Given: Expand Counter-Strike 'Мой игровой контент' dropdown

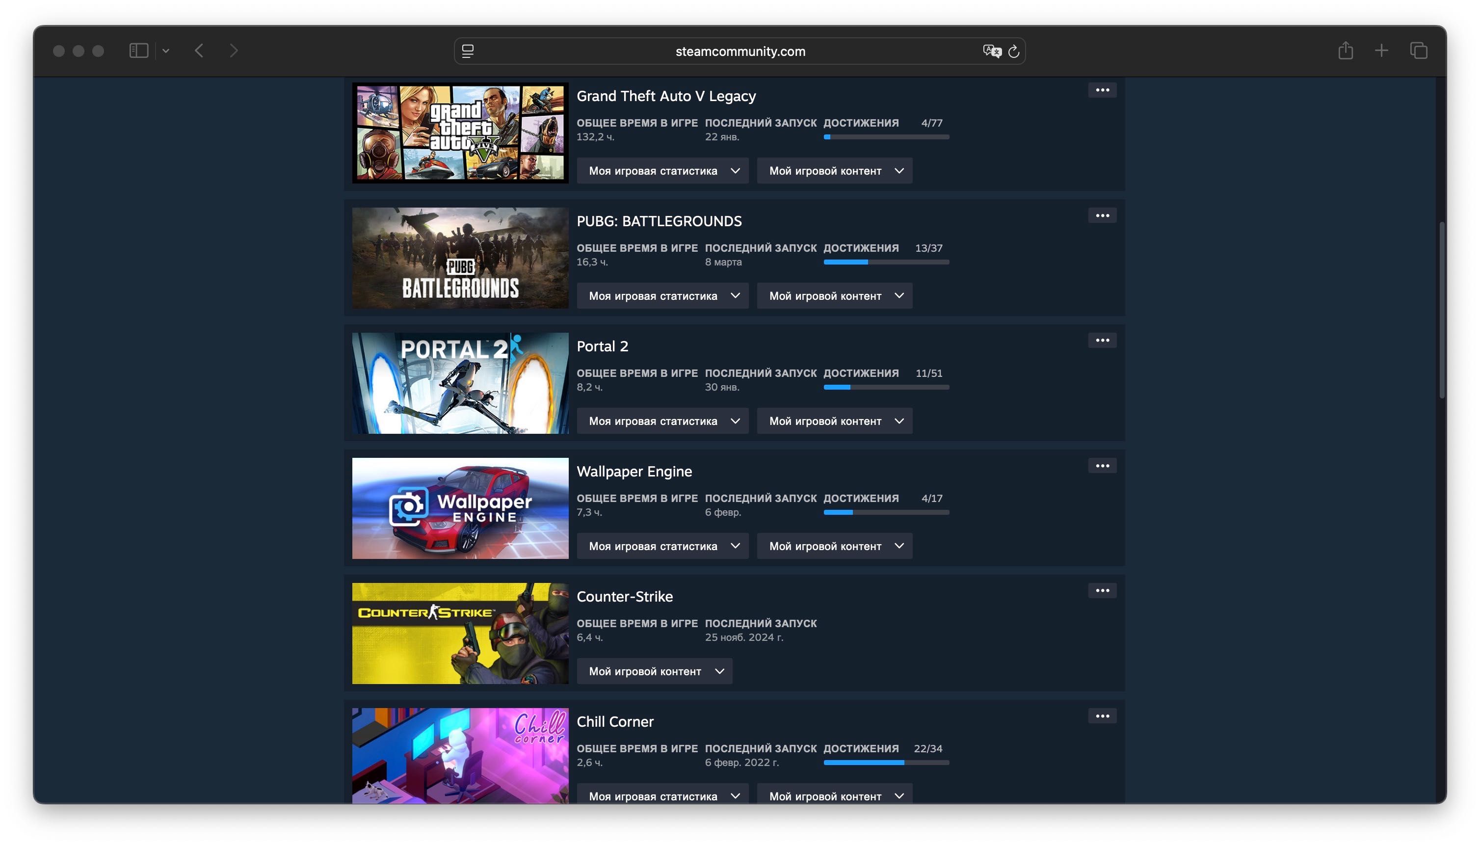Looking at the screenshot, I should click(x=654, y=671).
